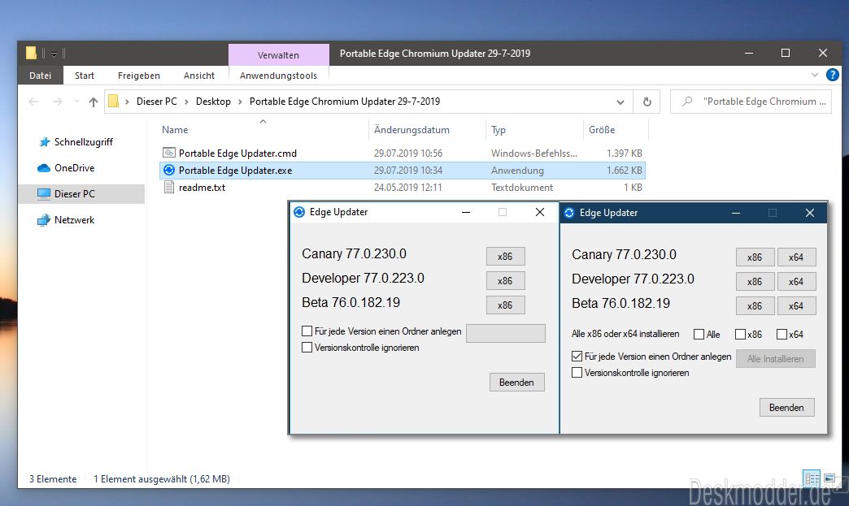Navigate back with the left arrow
This screenshot has height=506, width=849.
pyautogui.click(x=33, y=102)
